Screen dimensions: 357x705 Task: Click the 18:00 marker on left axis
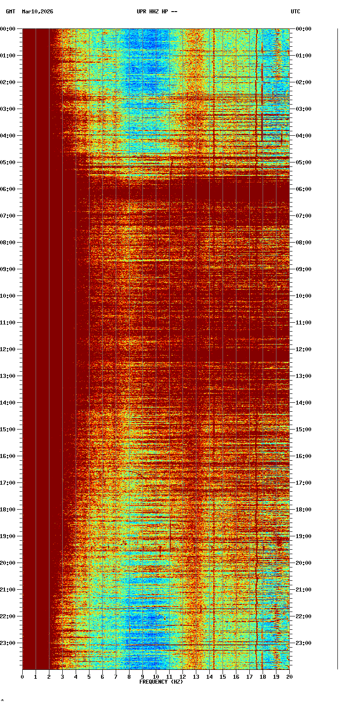coord(8,510)
